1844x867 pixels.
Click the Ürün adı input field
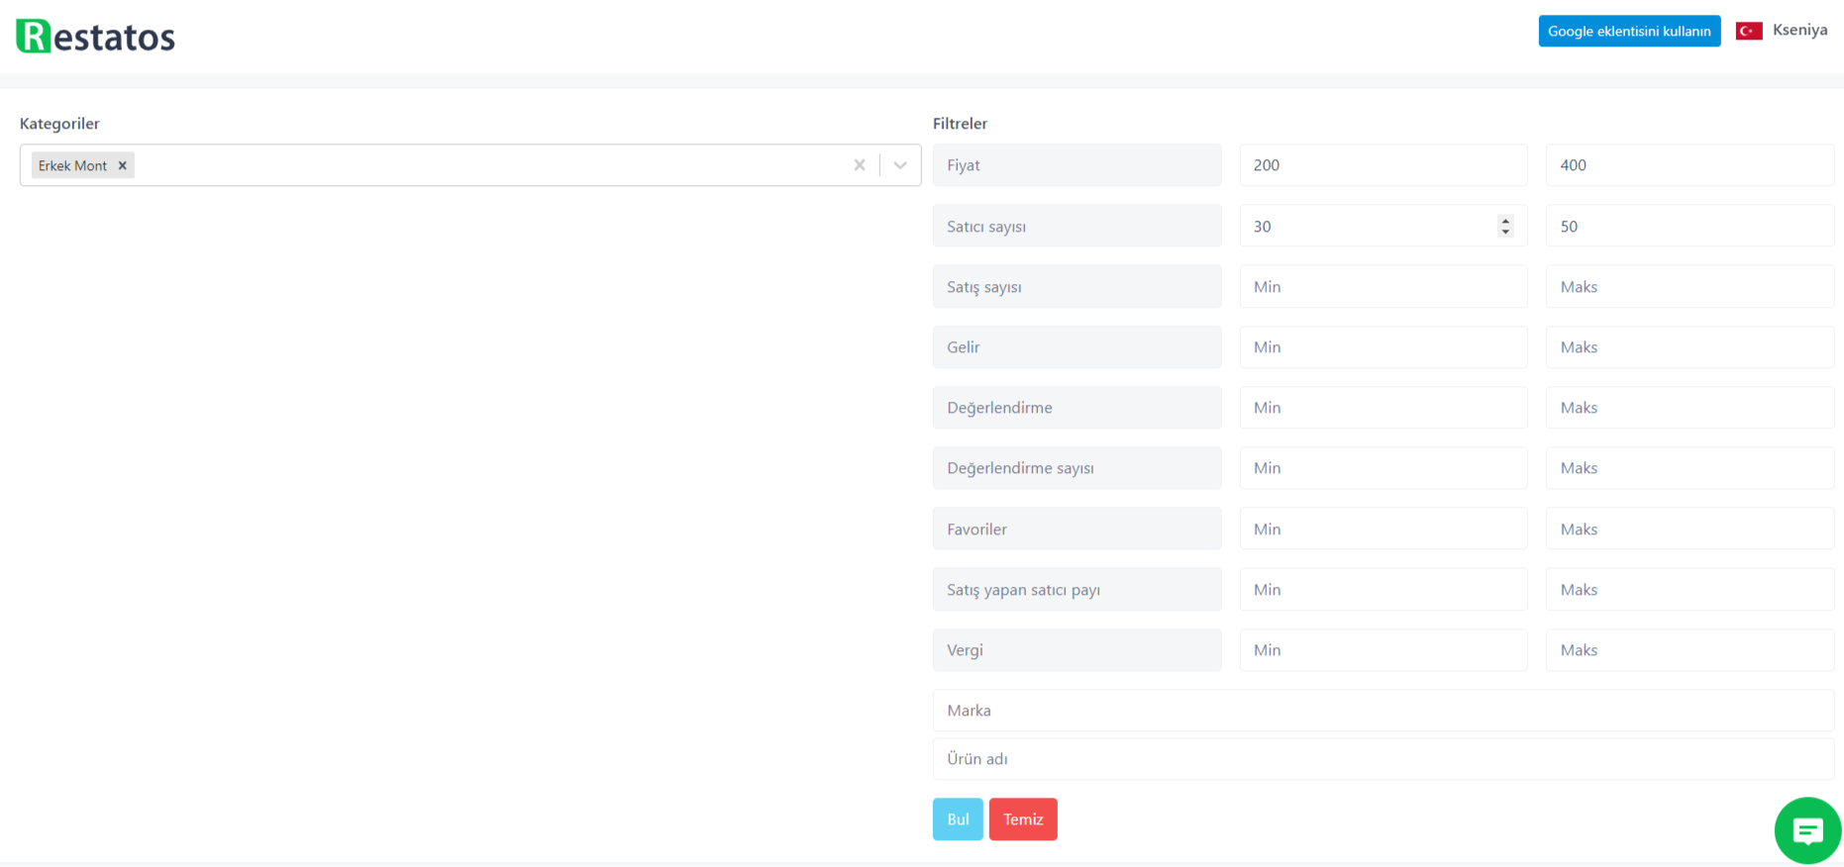click(x=1383, y=759)
